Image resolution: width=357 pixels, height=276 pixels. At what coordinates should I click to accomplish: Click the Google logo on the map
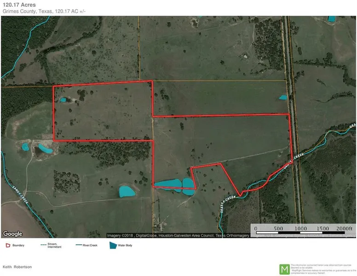pos(12,234)
